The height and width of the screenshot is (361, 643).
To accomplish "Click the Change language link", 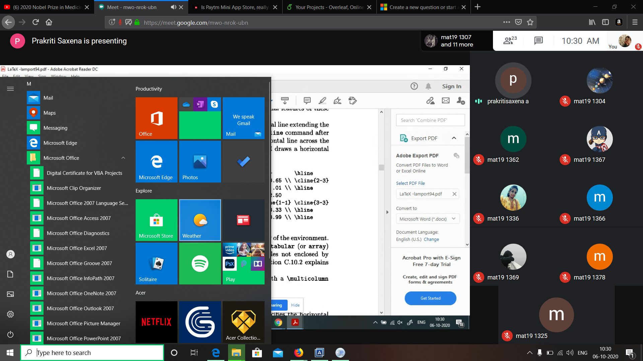I will point(431,239).
